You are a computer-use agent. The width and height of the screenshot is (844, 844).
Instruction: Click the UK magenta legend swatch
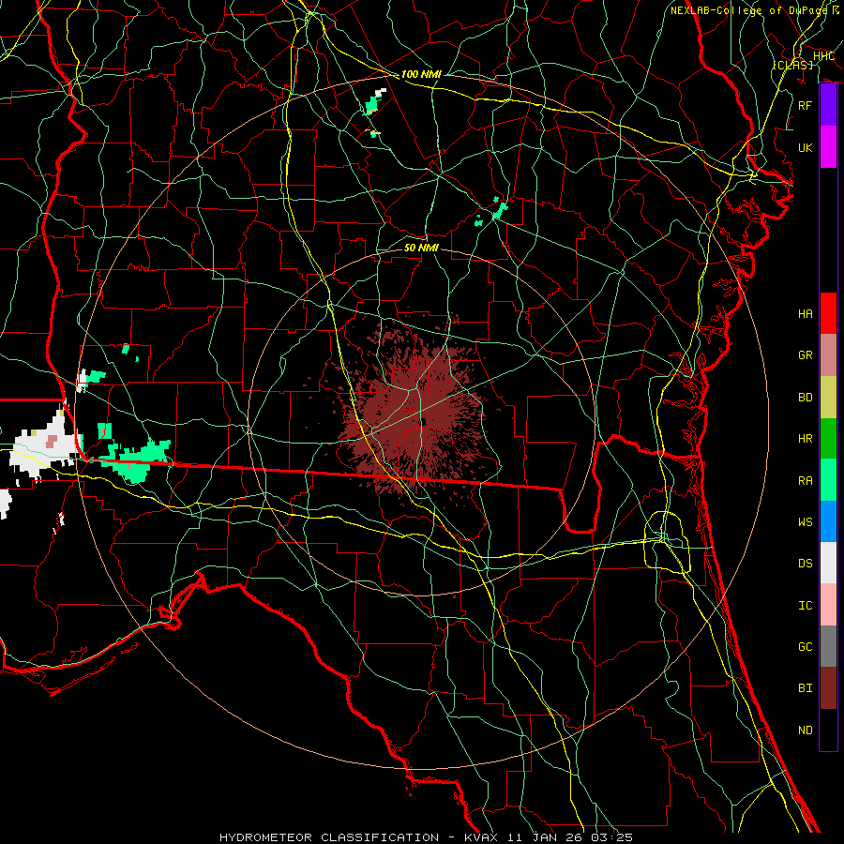(x=828, y=147)
